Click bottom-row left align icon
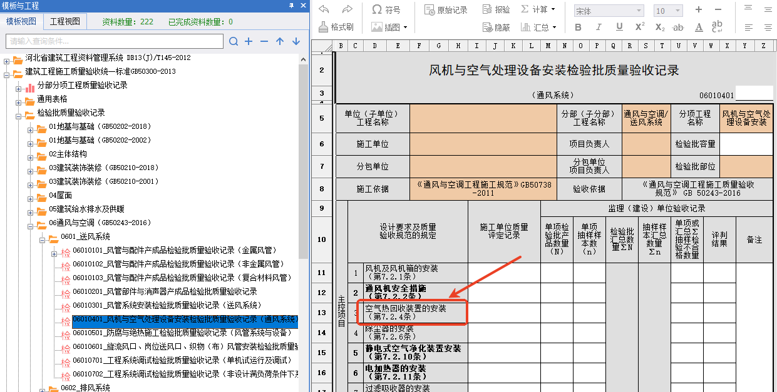 749,28
